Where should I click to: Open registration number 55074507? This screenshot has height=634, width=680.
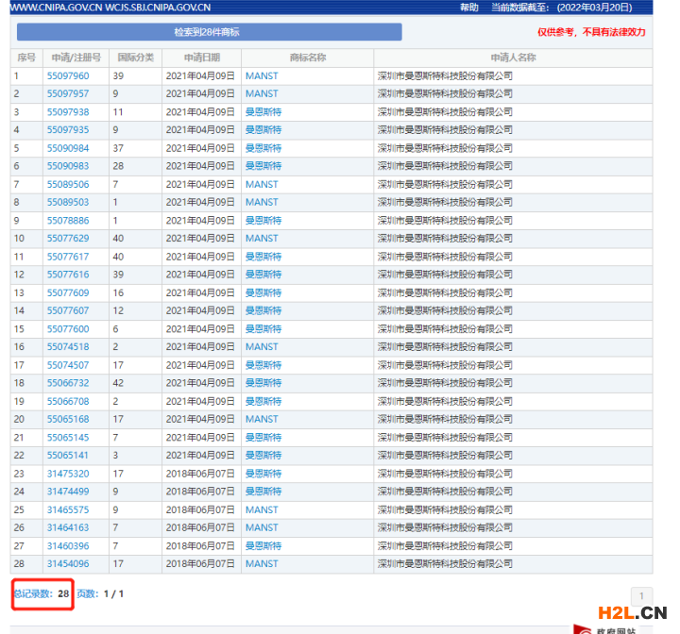click(68, 365)
